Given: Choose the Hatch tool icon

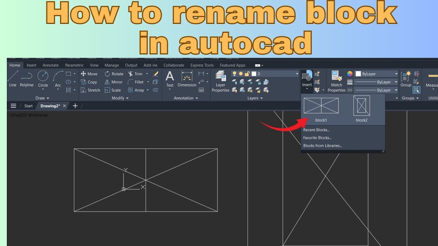Looking at the screenshot, I should point(68,90).
